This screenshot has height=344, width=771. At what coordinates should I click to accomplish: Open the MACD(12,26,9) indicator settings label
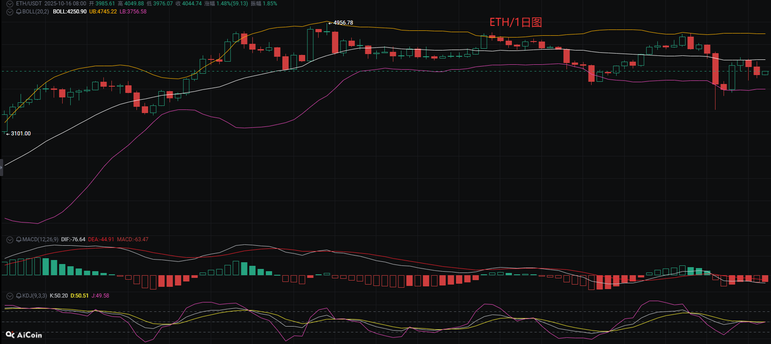pos(40,239)
